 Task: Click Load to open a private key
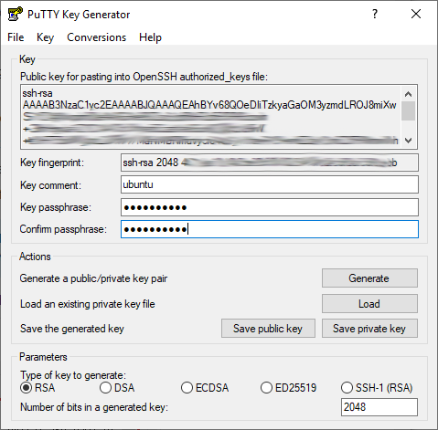(369, 304)
